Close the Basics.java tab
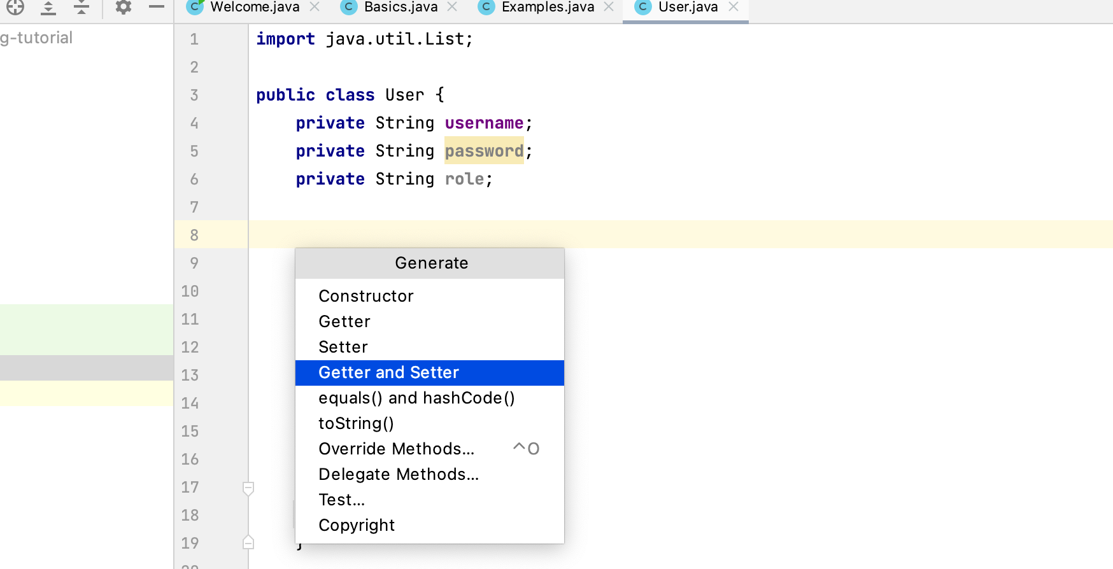 pyautogui.click(x=452, y=7)
